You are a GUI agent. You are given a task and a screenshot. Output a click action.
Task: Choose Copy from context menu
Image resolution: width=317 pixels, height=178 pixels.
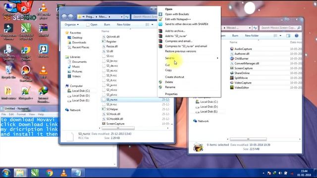coord(168,70)
